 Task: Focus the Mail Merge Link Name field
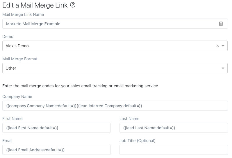tap(115, 23)
